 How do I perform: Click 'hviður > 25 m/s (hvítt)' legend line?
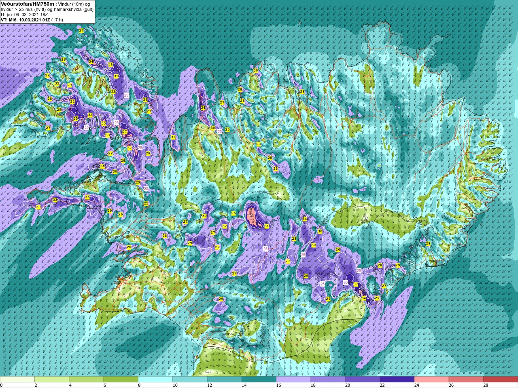tap(24, 9)
